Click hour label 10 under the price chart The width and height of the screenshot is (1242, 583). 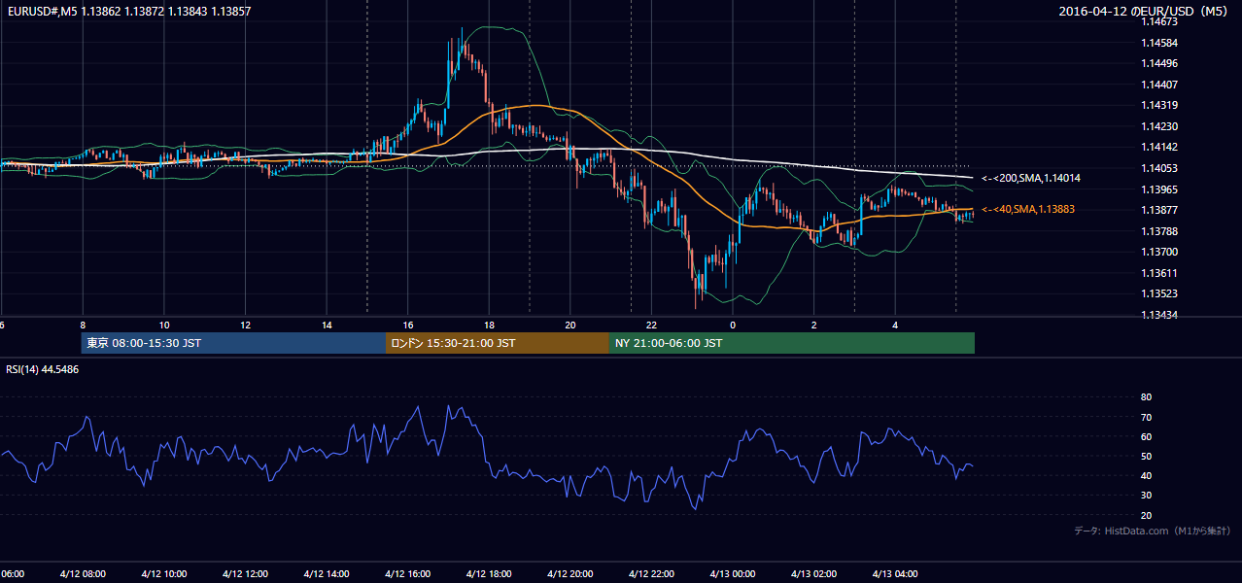click(164, 325)
